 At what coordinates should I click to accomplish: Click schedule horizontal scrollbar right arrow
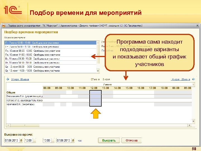[190, 125]
